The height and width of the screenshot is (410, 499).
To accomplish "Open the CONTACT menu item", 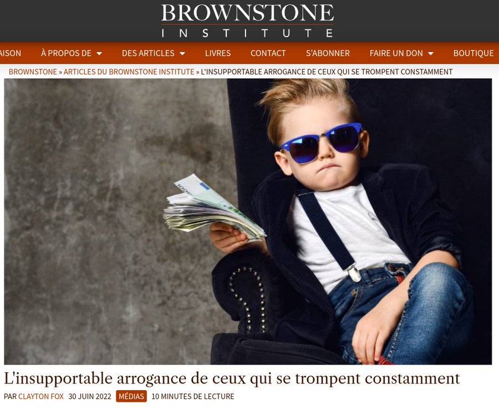I will point(268,53).
